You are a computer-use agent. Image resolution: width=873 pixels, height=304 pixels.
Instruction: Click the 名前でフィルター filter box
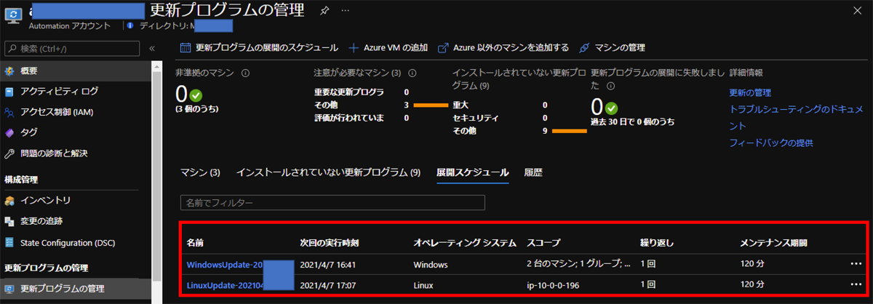pos(332,201)
